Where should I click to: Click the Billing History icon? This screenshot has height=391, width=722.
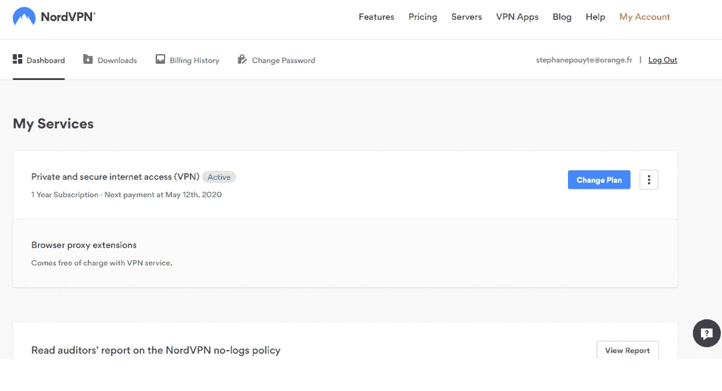pyautogui.click(x=160, y=59)
